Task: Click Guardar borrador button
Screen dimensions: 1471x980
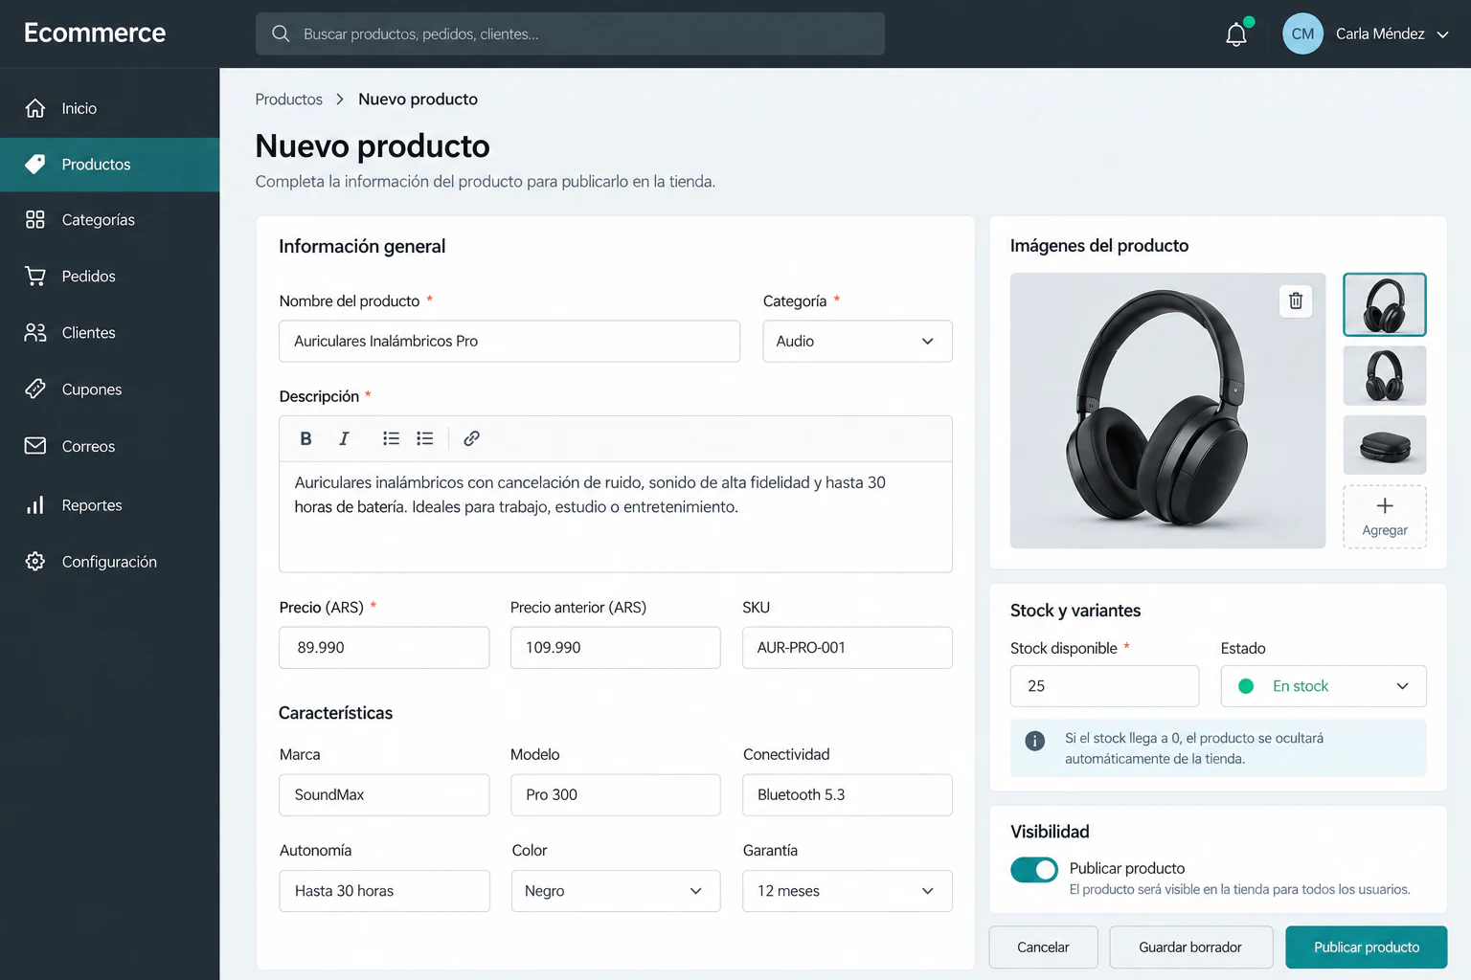Action: click(x=1190, y=947)
